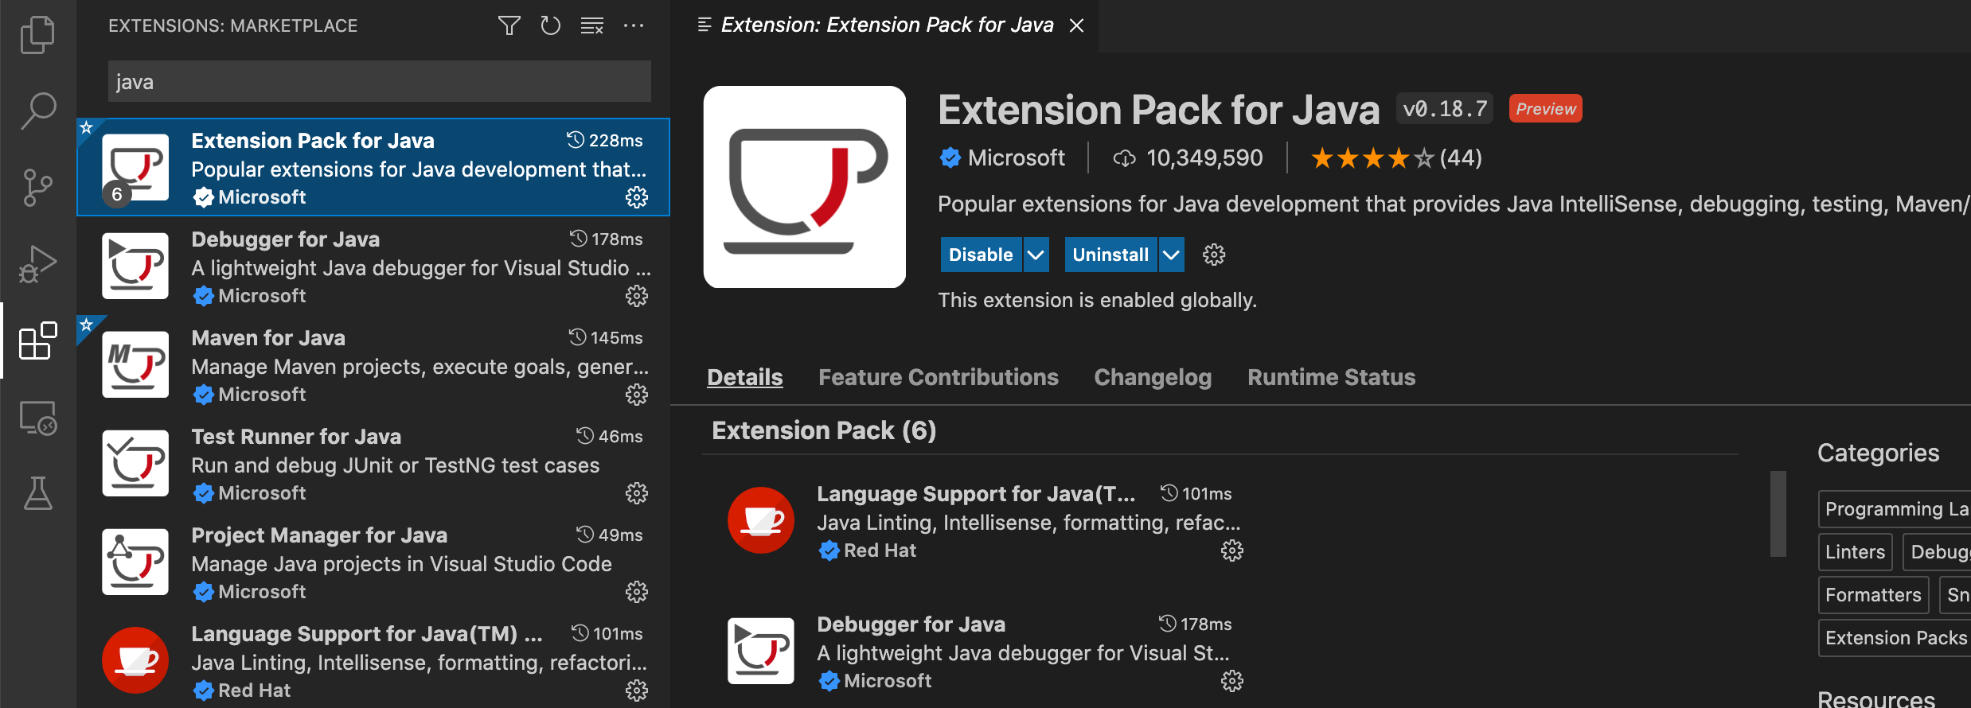Open manage gear for Debugger for Java sidebar row
The height and width of the screenshot is (708, 1971).
pos(637,296)
